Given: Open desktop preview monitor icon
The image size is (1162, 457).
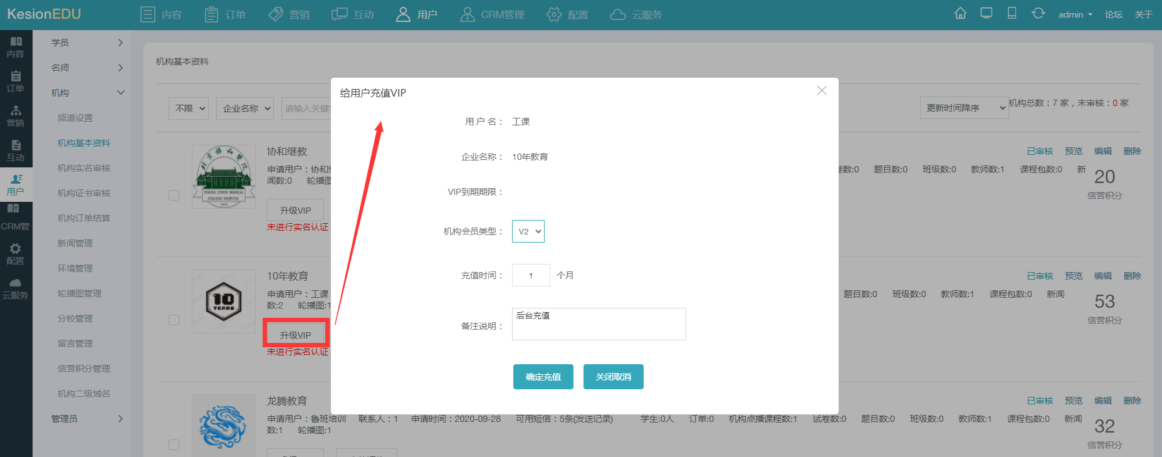Looking at the screenshot, I should point(987,14).
